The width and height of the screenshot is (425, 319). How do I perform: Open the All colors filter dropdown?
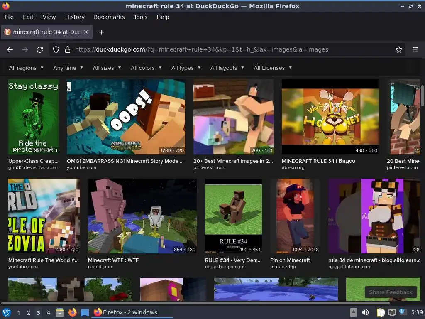click(146, 68)
